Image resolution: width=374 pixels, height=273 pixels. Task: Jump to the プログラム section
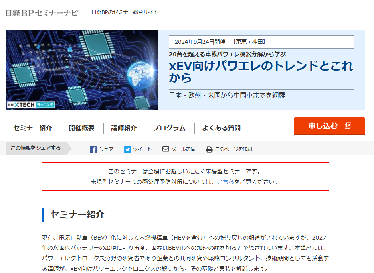(x=169, y=128)
